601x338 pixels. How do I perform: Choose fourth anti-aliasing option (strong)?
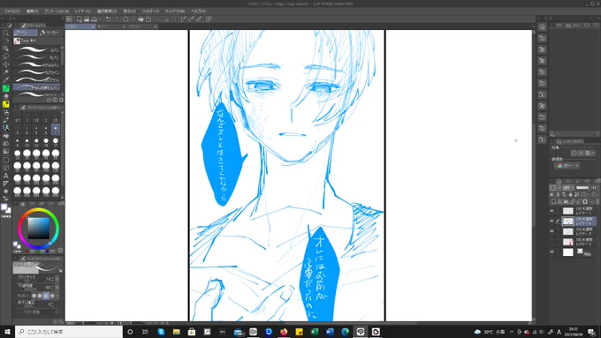coord(52,296)
